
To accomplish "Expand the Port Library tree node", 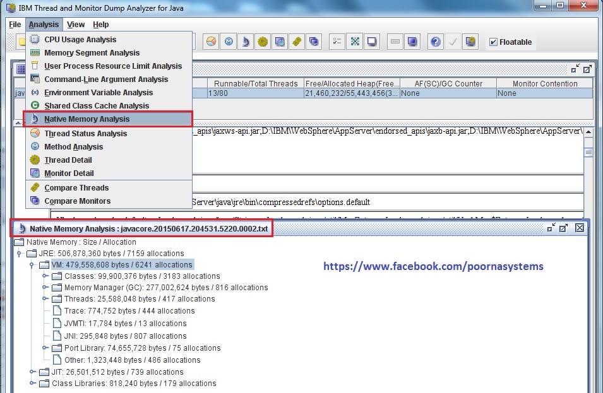I will click(45, 348).
